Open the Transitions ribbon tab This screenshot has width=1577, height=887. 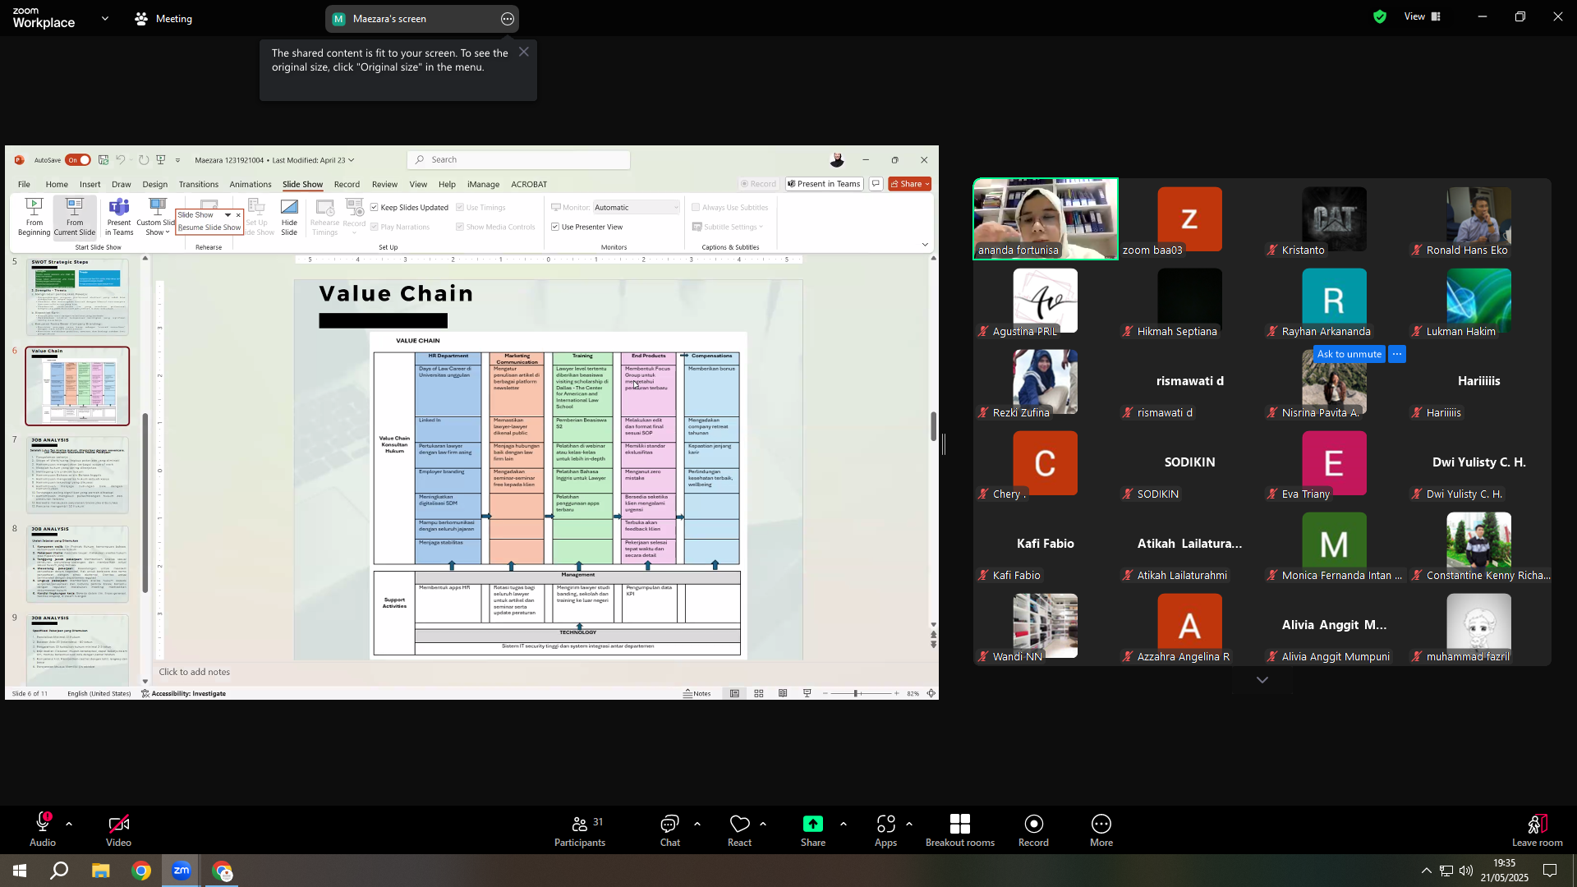pyautogui.click(x=199, y=185)
